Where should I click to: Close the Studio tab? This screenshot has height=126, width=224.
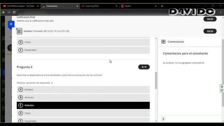(156, 6)
